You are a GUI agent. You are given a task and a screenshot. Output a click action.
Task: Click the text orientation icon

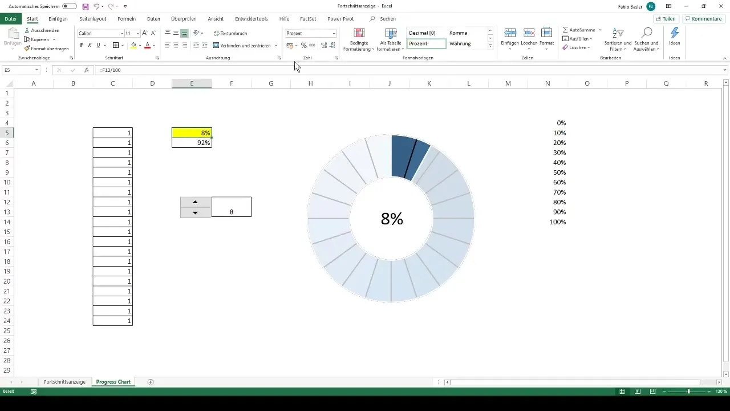[x=197, y=33]
